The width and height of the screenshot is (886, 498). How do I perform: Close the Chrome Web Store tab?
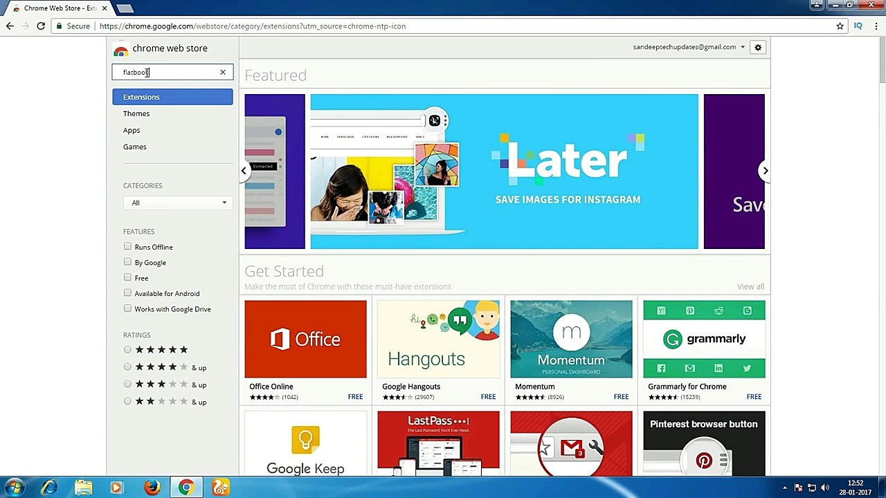tap(105, 8)
